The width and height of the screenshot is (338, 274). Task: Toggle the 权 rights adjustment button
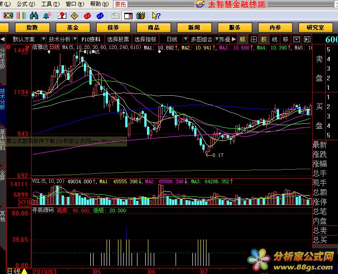click(264, 39)
